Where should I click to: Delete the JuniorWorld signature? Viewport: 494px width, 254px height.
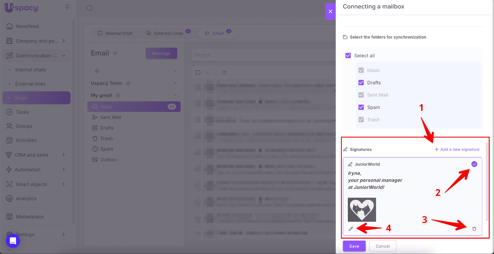474,229
